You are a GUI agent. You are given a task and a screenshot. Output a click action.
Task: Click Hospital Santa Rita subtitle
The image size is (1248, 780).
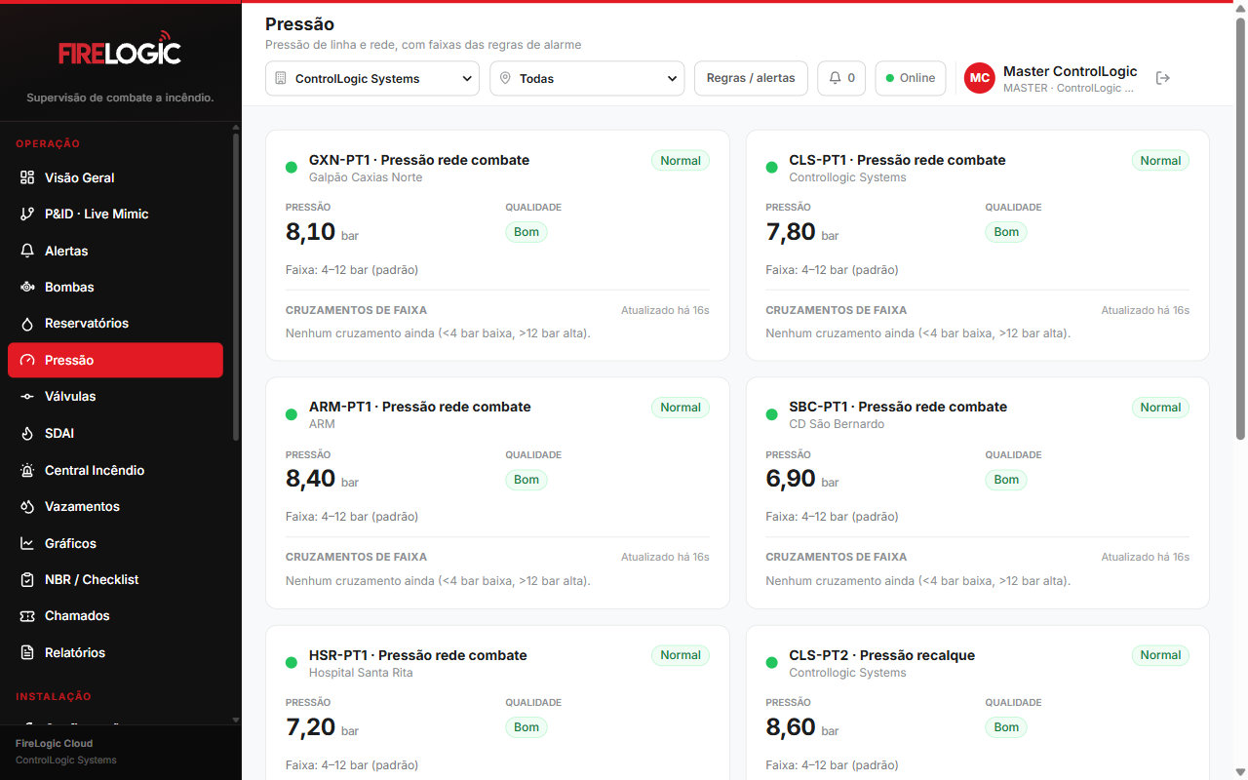pos(361,673)
